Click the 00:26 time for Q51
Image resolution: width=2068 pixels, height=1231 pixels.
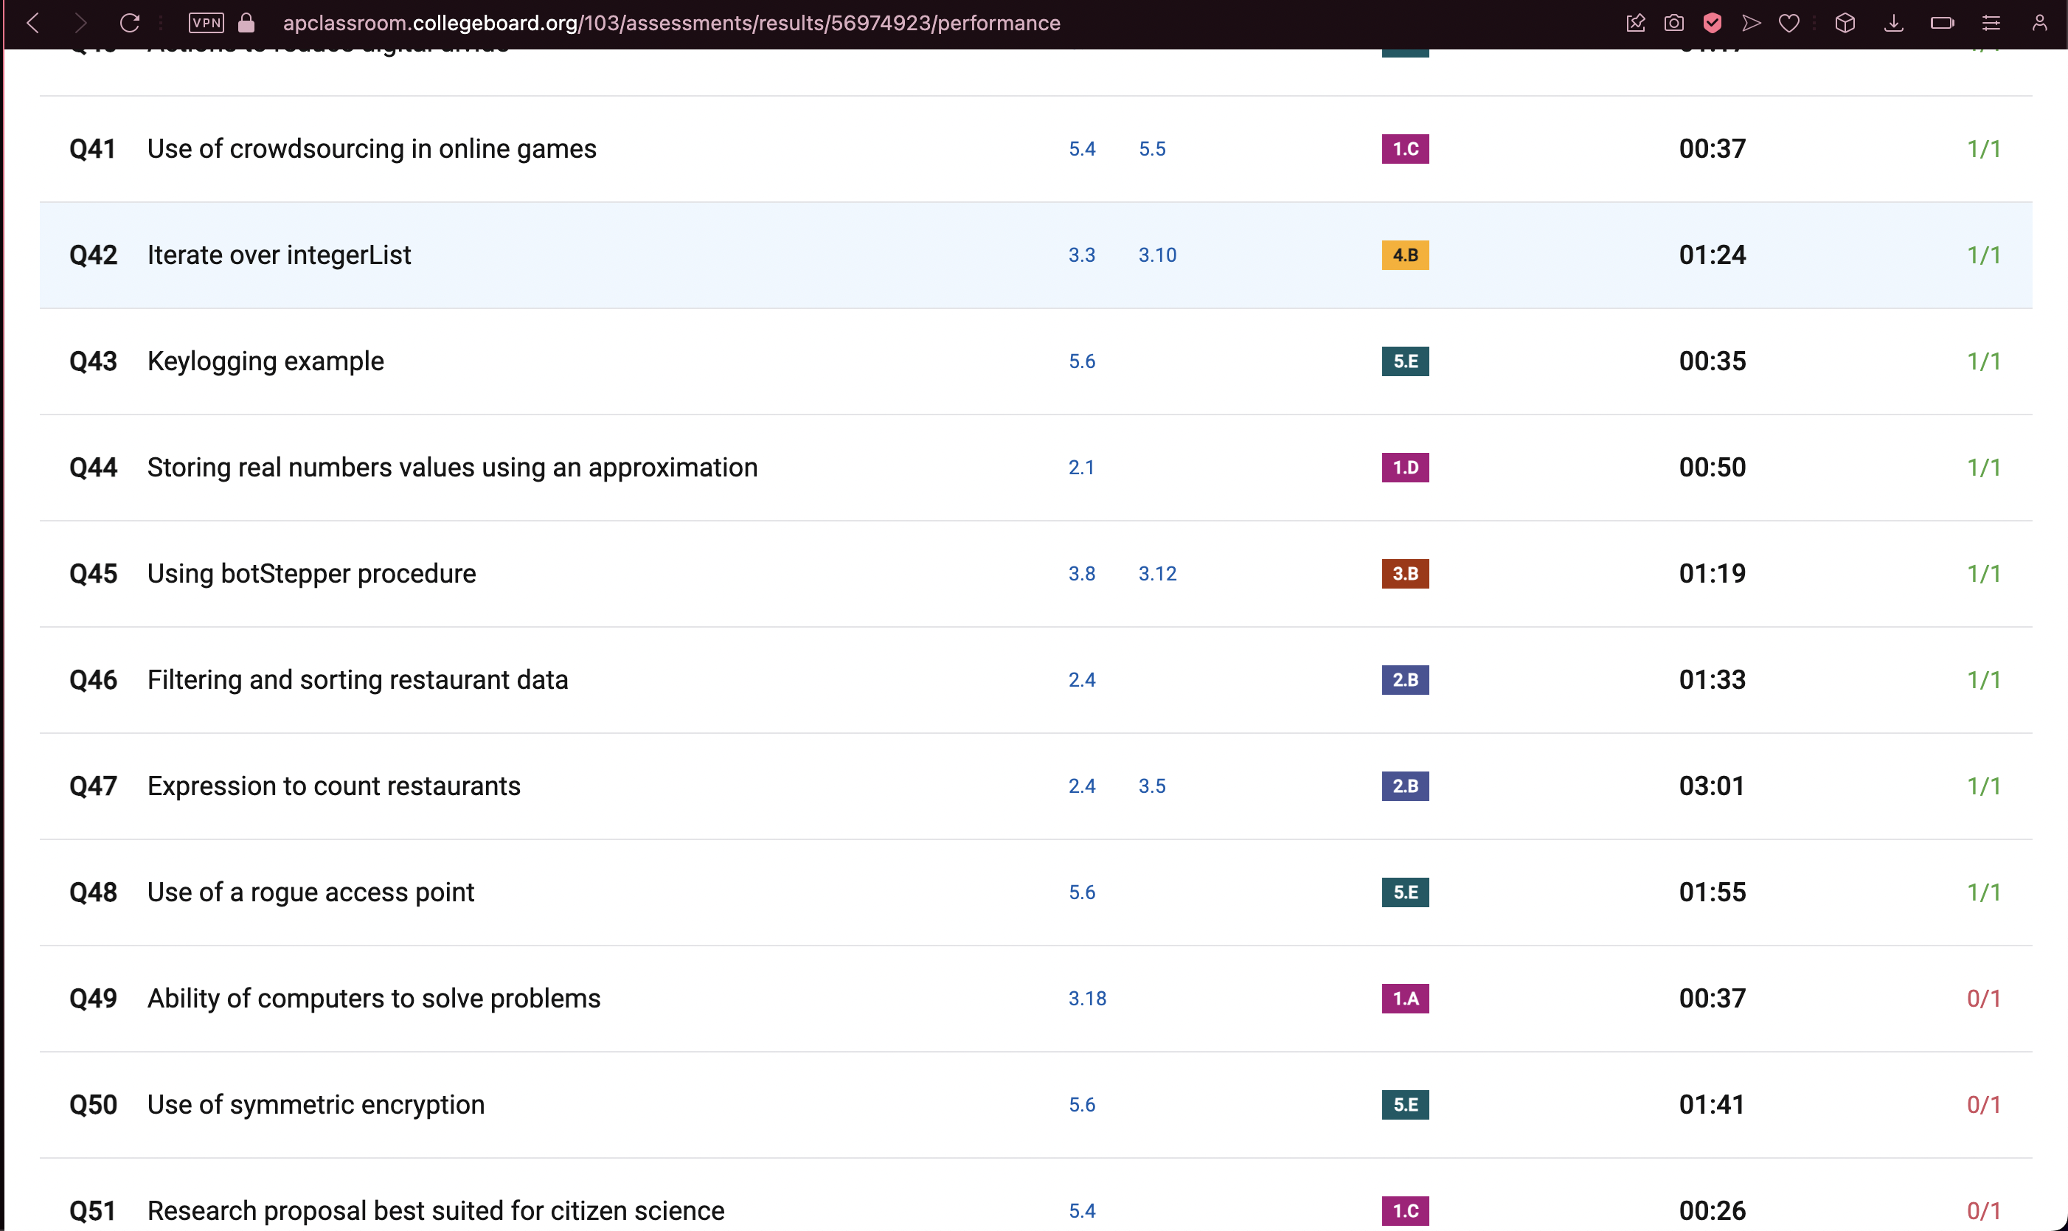point(1712,1211)
